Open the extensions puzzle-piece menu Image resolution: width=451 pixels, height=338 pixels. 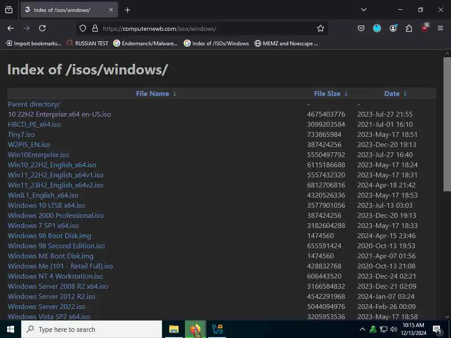(409, 28)
